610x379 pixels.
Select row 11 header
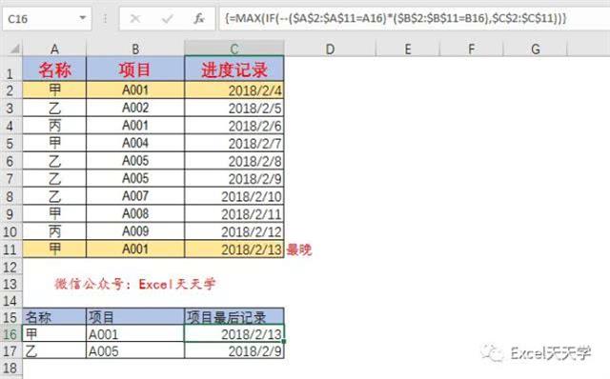coord(10,249)
